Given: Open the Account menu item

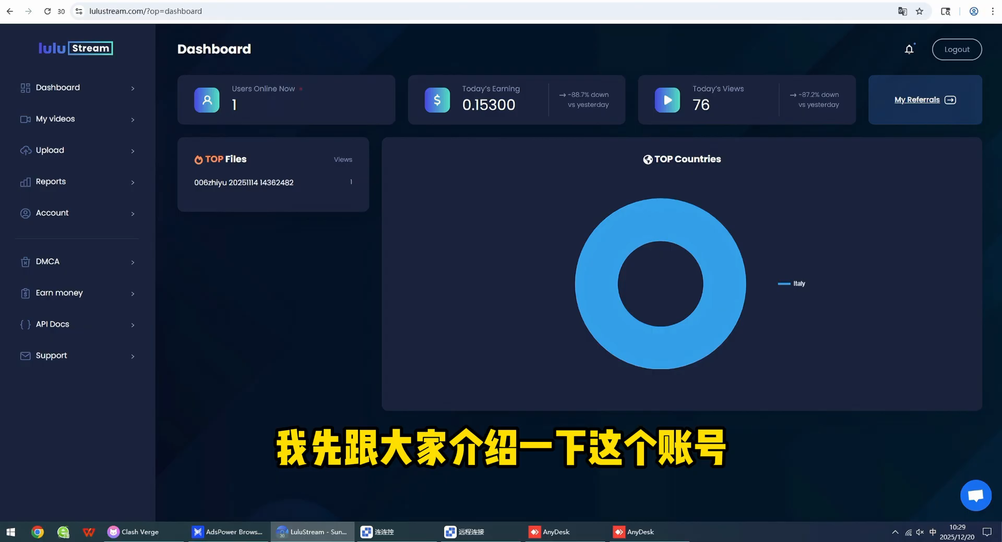Looking at the screenshot, I should [77, 213].
